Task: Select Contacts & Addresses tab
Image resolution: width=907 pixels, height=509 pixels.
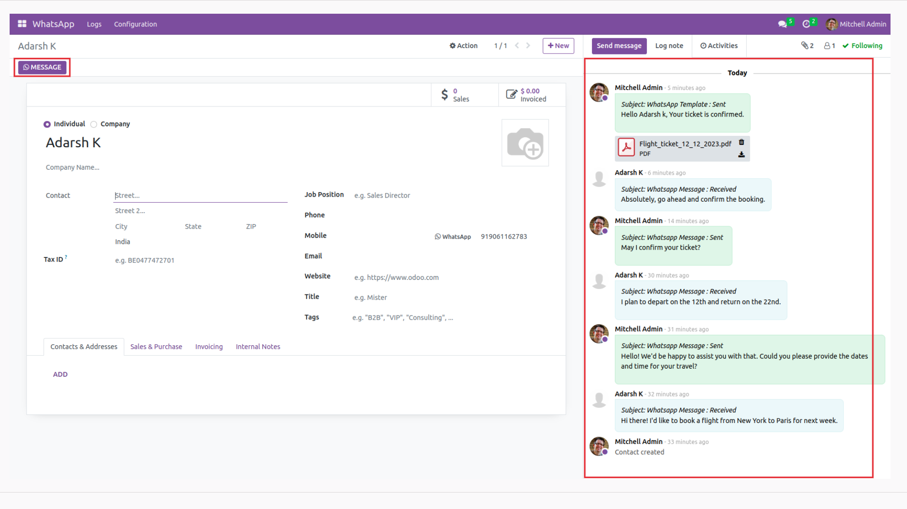Action: coord(84,347)
